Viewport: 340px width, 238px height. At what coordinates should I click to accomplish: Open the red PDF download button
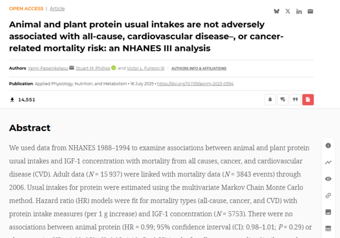tap(308, 99)
